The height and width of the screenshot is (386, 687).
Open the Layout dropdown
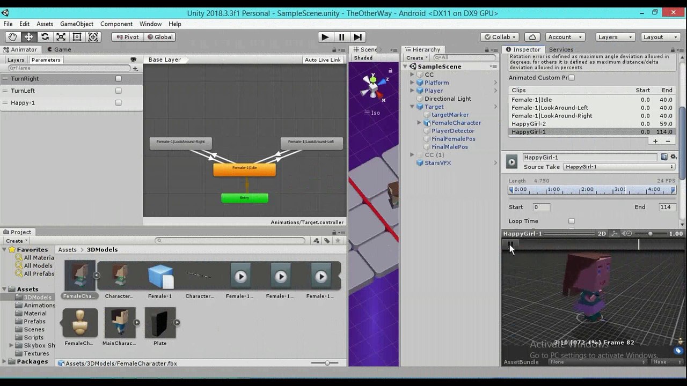pyautogui.click(x=661, y=37)
